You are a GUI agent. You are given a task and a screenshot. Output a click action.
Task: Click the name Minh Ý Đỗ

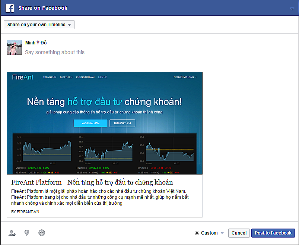click(36, 43)
